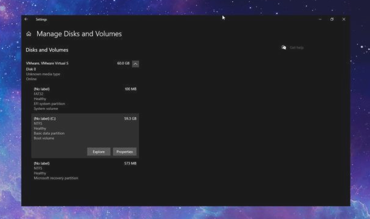This screenshot has height=219, width=370.
Task: Click the Disk 0 label
Action: pos(31,69)
